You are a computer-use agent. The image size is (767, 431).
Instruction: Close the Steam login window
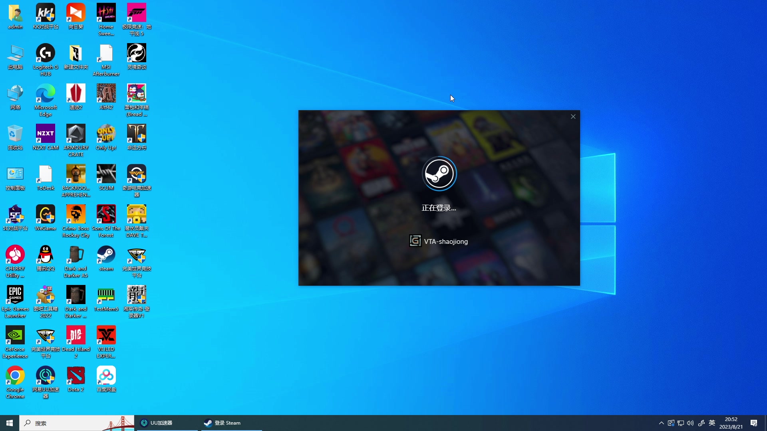[573, 117]
